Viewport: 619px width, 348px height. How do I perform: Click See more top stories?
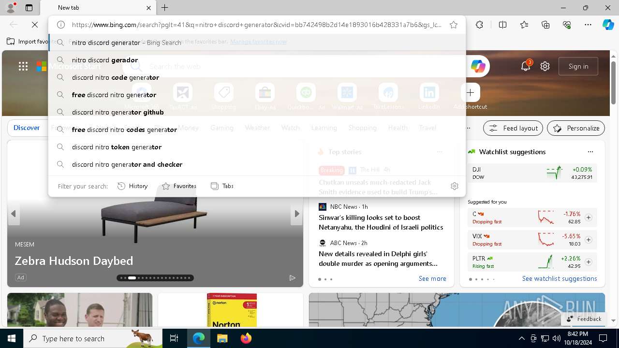[x=432, y=278]
